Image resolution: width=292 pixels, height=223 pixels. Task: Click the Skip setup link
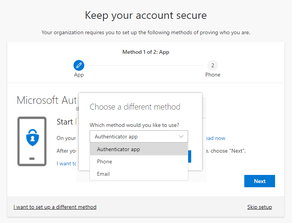[x=259, y=207]
